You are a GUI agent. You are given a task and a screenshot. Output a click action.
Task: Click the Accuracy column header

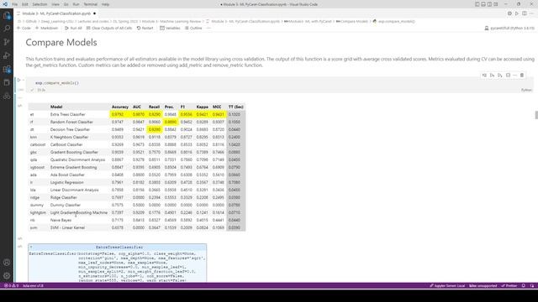[x=119, y=107]
